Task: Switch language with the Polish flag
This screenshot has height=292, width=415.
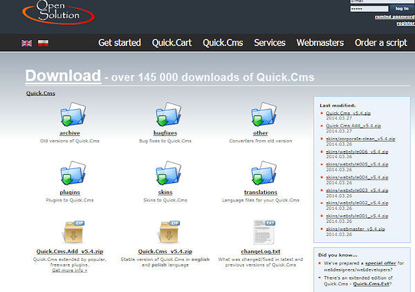Action: coord(43,43)
